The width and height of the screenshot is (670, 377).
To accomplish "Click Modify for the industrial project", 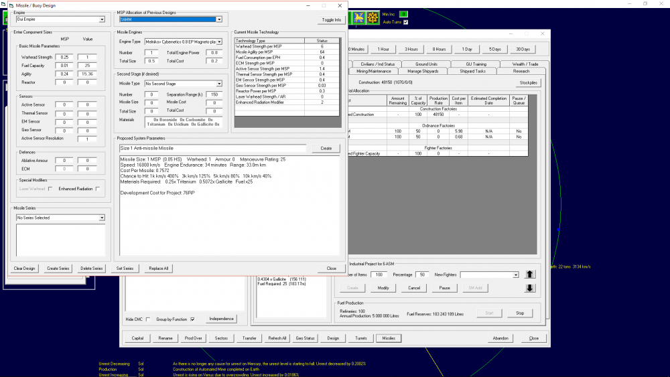I will pos(383,288).
